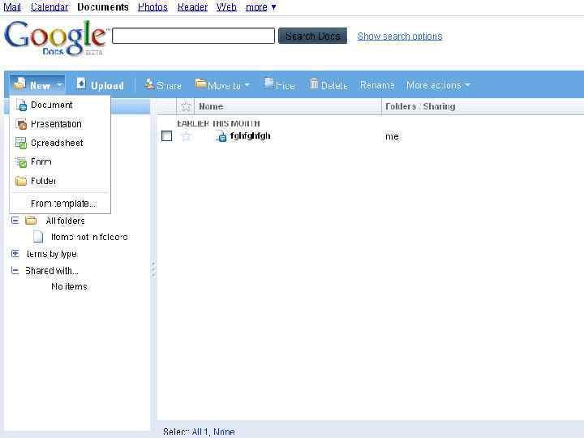Click the Rename toolbar button

click(x=377, y=85)
